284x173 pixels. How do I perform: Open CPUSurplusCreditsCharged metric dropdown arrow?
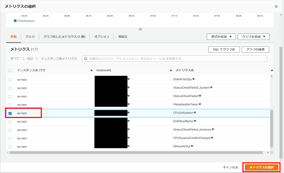(x=212, y=138)
